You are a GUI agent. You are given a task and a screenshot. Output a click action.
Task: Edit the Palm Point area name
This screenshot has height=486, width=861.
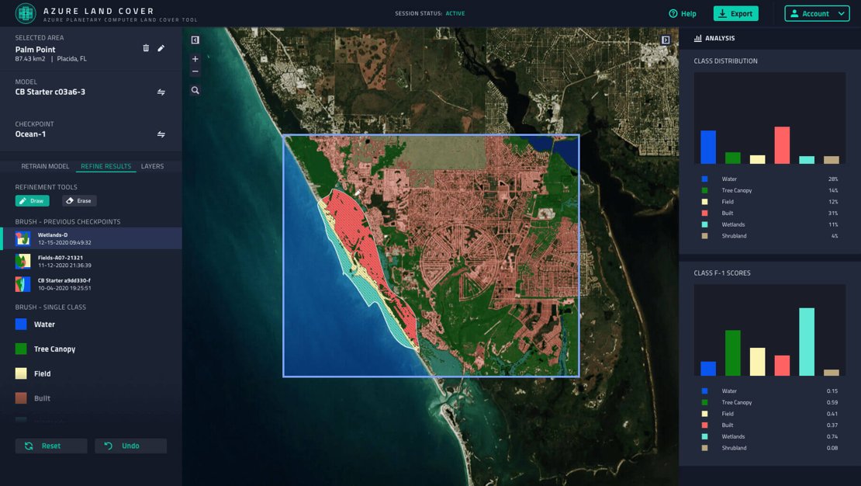(161, 48)
